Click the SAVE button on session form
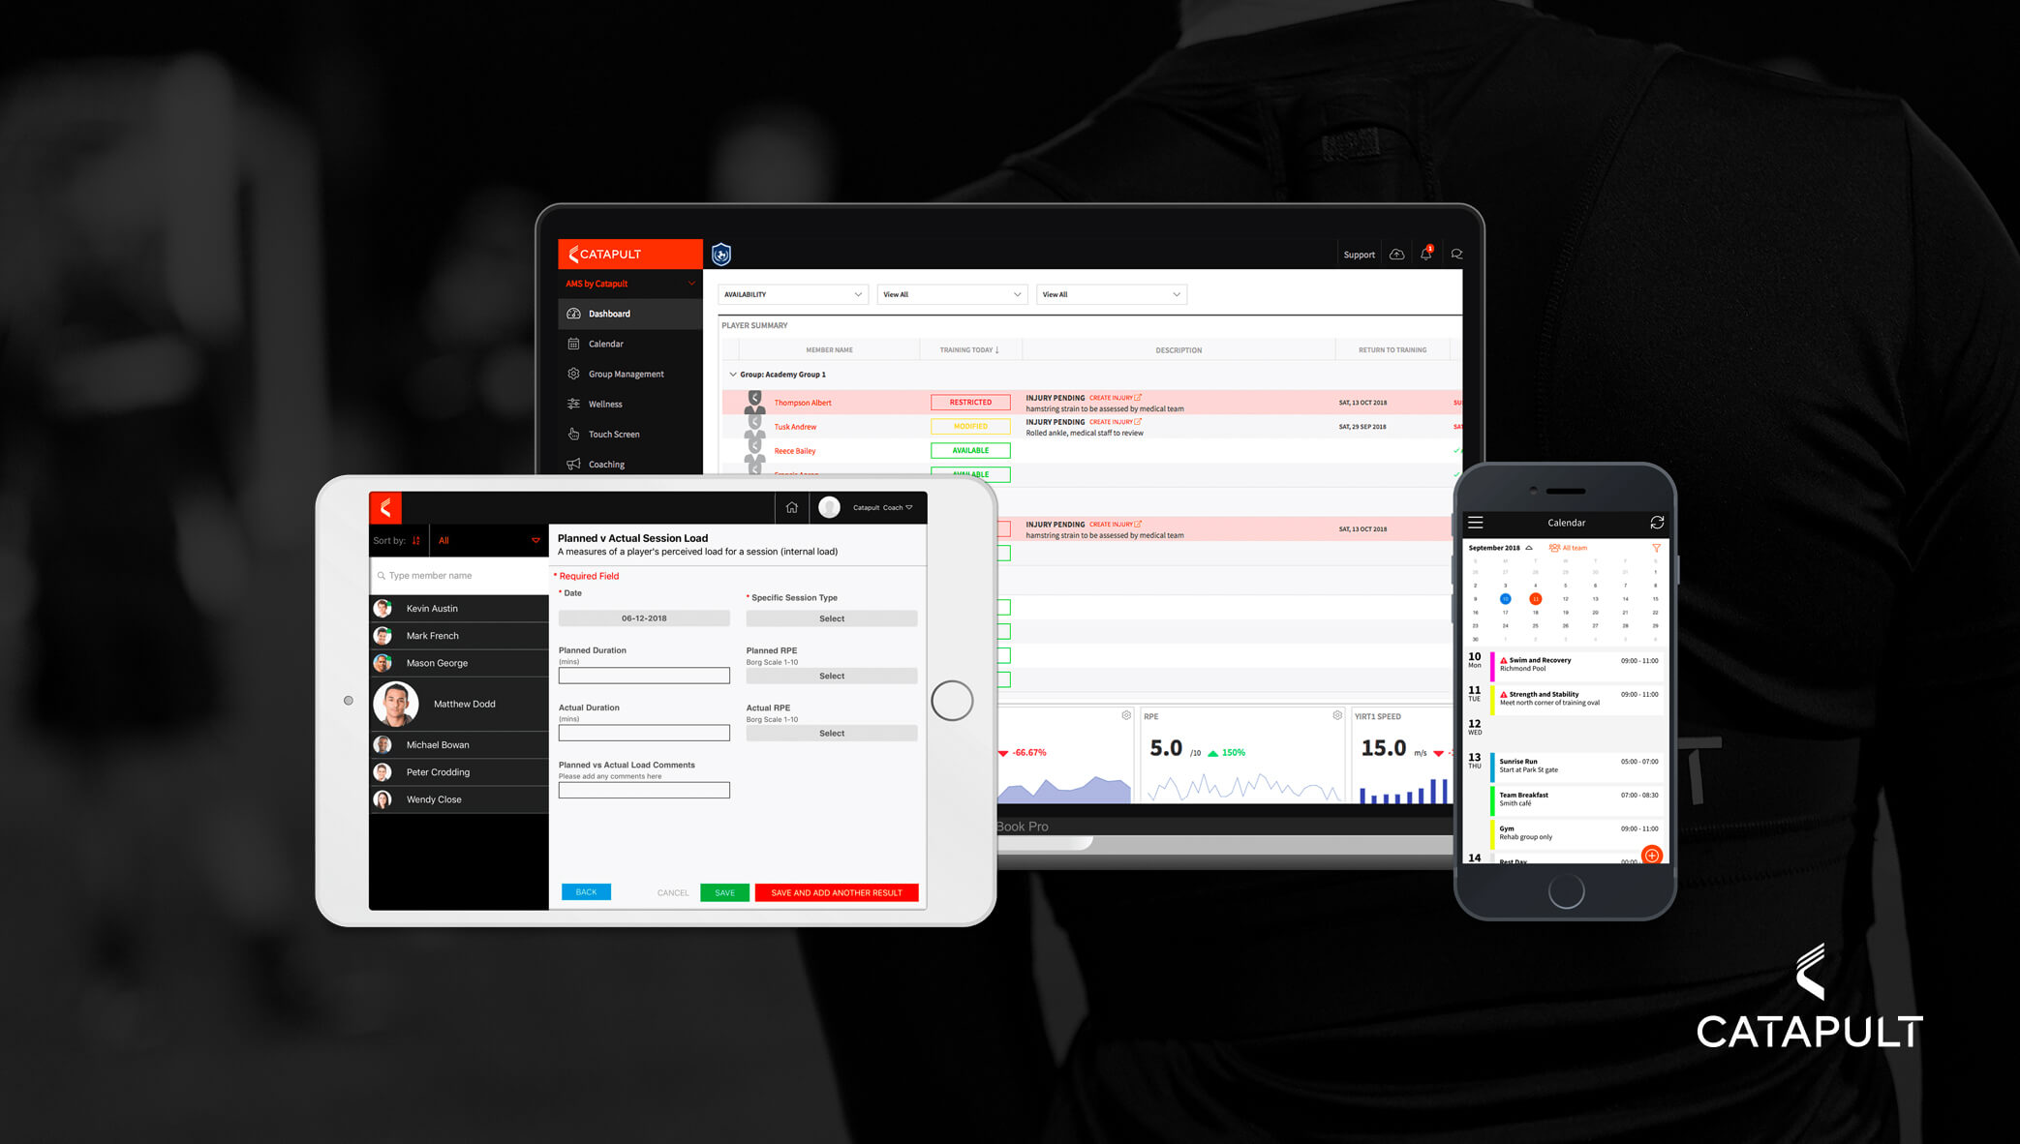The width and height of the screenshot is (2020, 1144). (725, 890)
